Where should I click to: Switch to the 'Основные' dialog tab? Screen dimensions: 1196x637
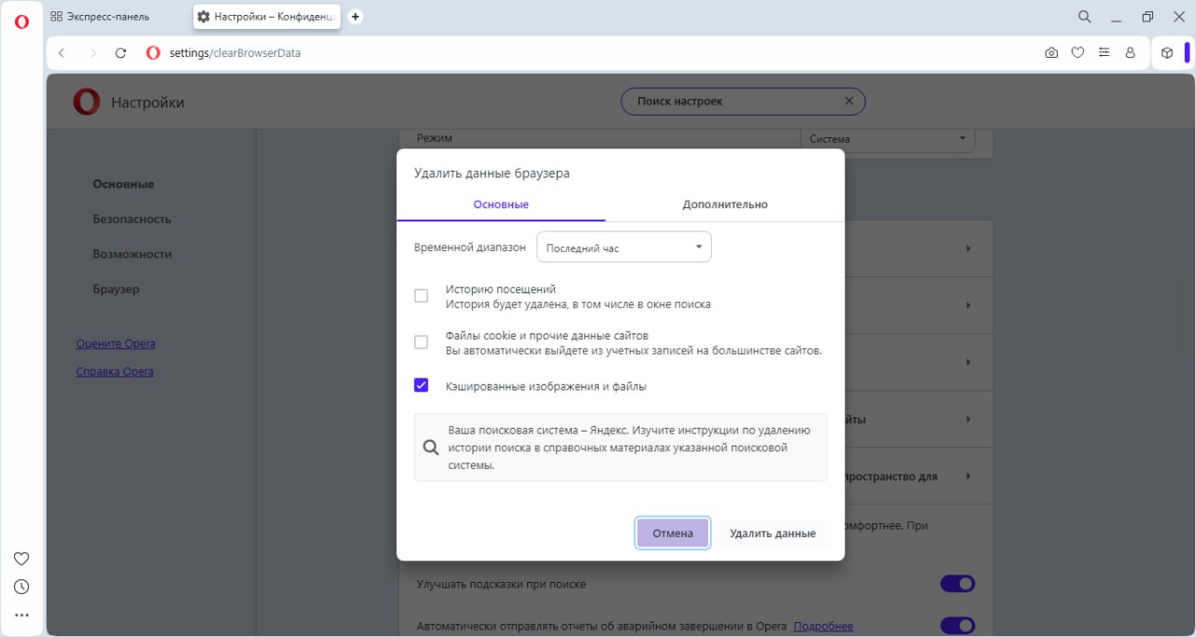(501, 204)
